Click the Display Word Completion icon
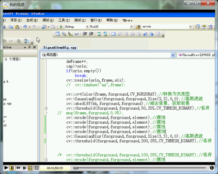This screenshot has height=174, width=218. (x=77, y=34)
